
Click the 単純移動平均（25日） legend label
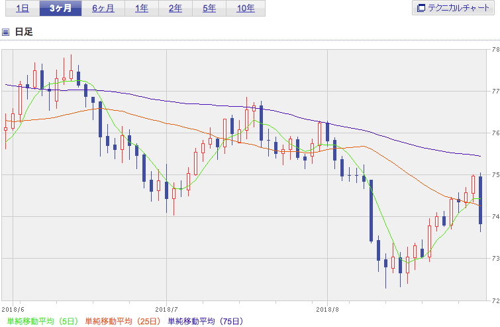click(123, 321)
